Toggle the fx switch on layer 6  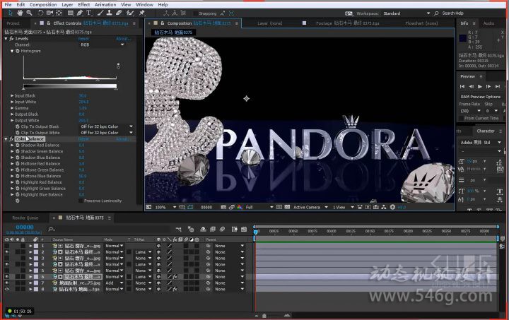click(175, 276)
